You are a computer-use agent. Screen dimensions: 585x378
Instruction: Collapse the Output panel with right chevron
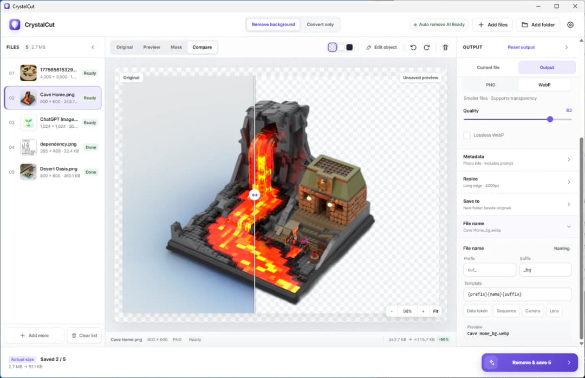point(567,48)
